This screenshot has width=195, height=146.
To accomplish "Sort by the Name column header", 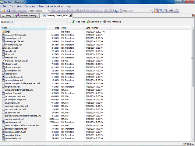I will pos(23,28).
